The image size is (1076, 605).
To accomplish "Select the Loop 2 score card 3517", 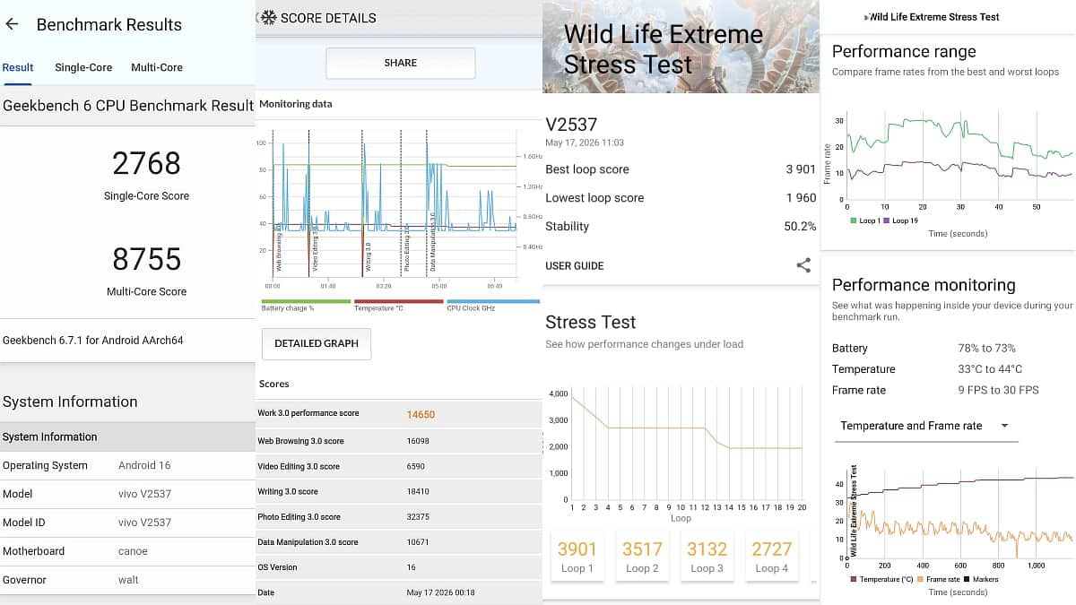I will pyautogui.click(x=642, y=555).
